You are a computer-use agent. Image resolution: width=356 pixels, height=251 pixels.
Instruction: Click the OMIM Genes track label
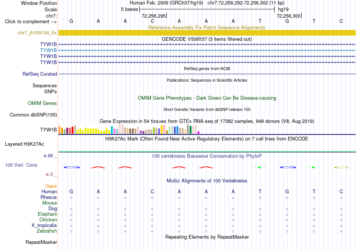tap(42, 103)
